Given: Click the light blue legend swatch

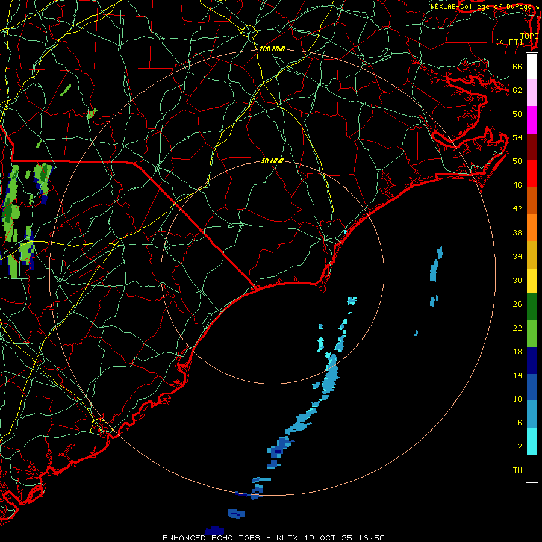Looking at the screenshot, I should click(532, 414).
